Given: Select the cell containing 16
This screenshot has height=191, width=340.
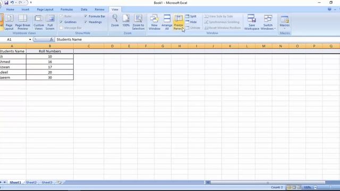Looking at the screenshot, I should click(50, 62).
